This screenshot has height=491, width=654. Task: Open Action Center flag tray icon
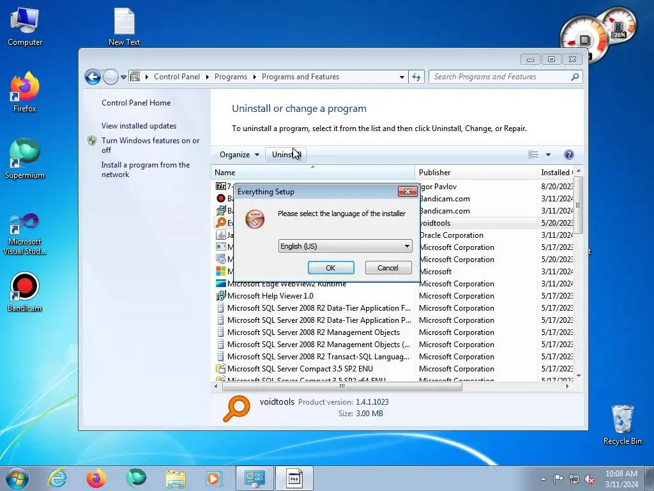pos(558,479)
